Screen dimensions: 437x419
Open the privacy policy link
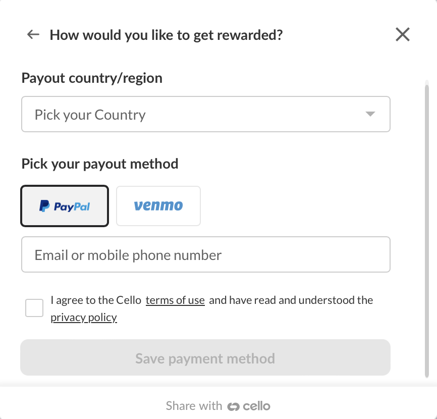(84, 318)
